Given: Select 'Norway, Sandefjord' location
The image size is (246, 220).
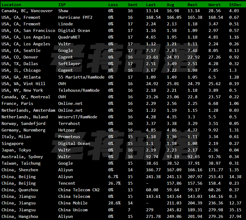Looking at the screenshot, I should click(23, 124).
